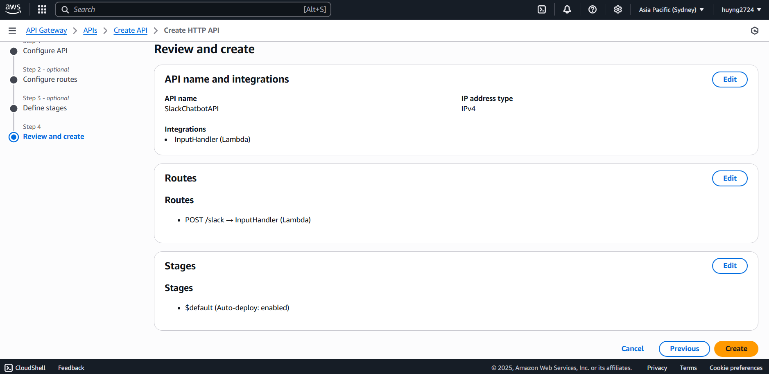Click the InputHandler (Lambda) integration entry
The height and width of the screenshot is (374, 769).
(x=213, y=139)
